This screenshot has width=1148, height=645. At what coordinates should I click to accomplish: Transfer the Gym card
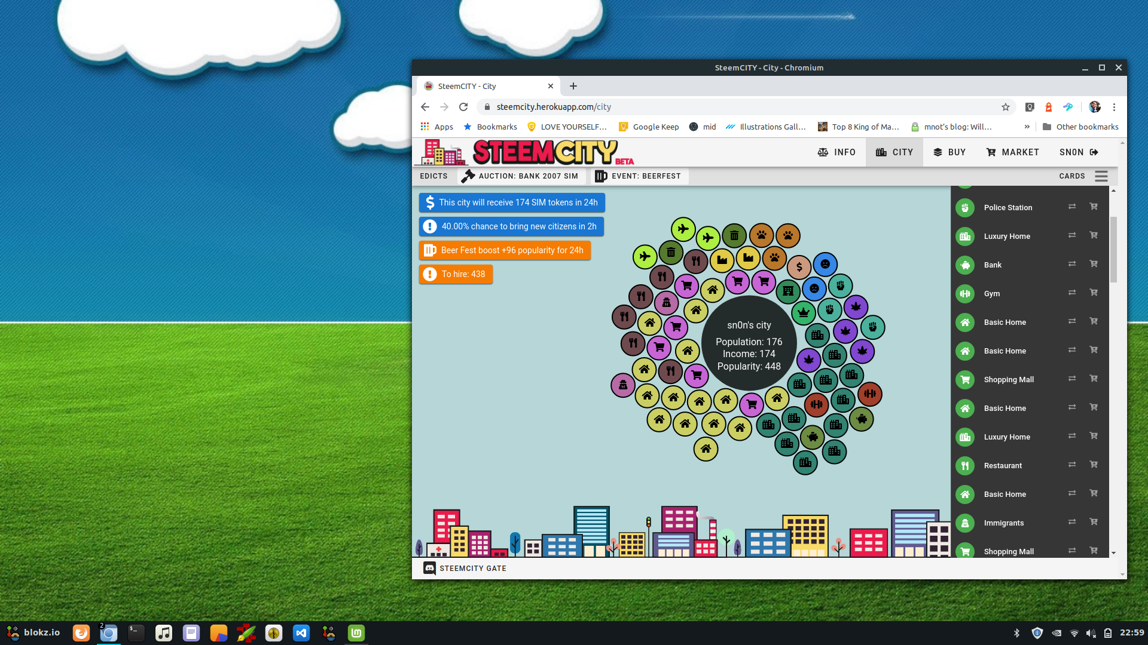click(1072, 293)
